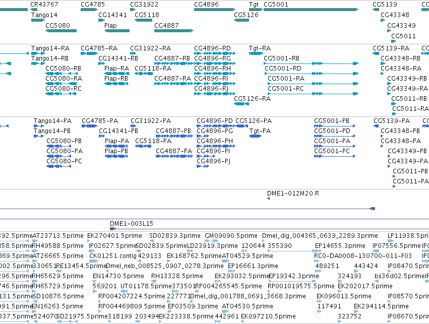Open the CG5118 gene label
This screenshot has height=324, width=429.
click(x=147, y=15)
